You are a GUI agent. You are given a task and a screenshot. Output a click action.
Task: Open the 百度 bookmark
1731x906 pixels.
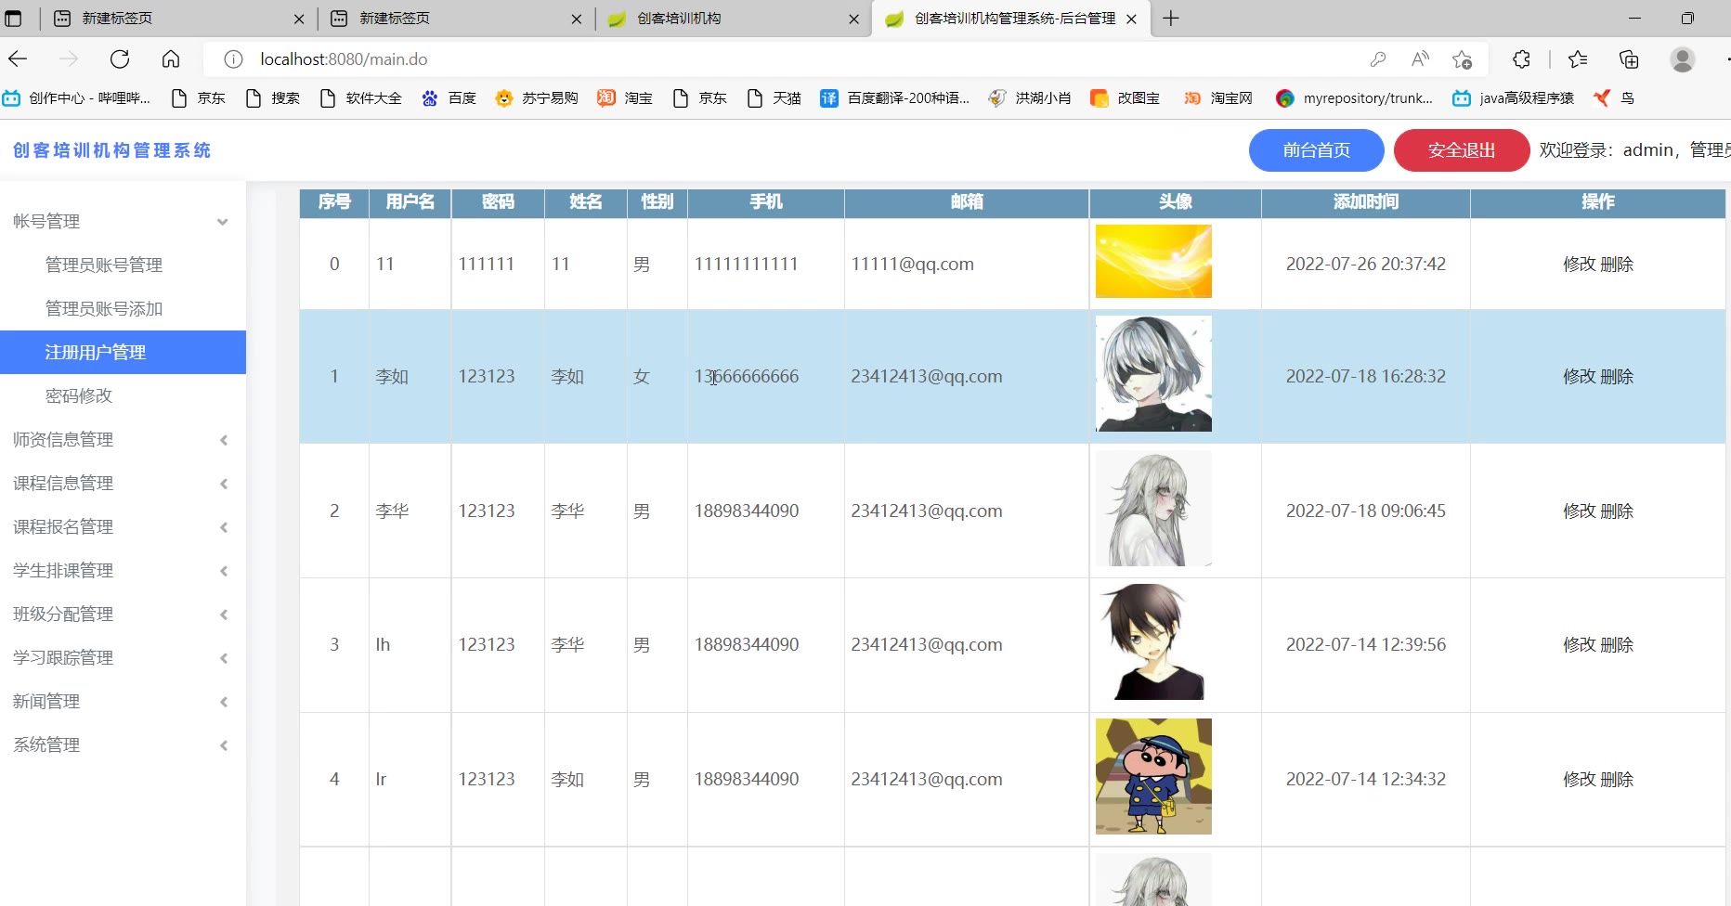[x=449, y=98]
